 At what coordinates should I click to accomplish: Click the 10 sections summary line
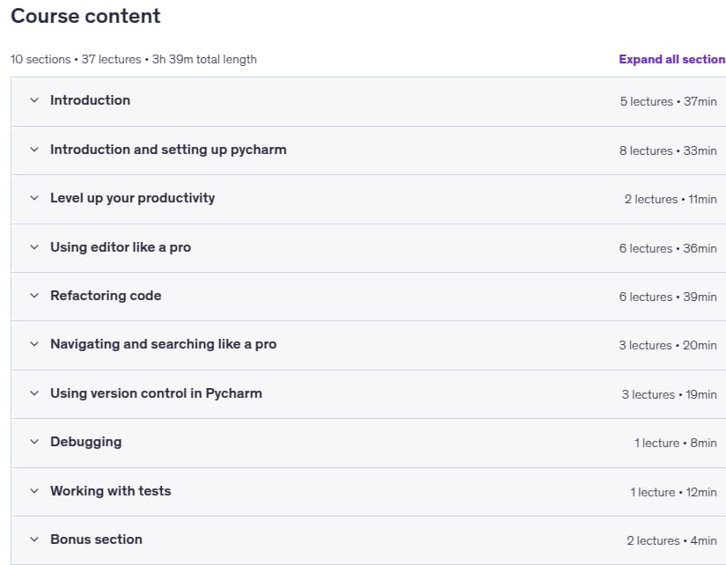pos(134,59)
